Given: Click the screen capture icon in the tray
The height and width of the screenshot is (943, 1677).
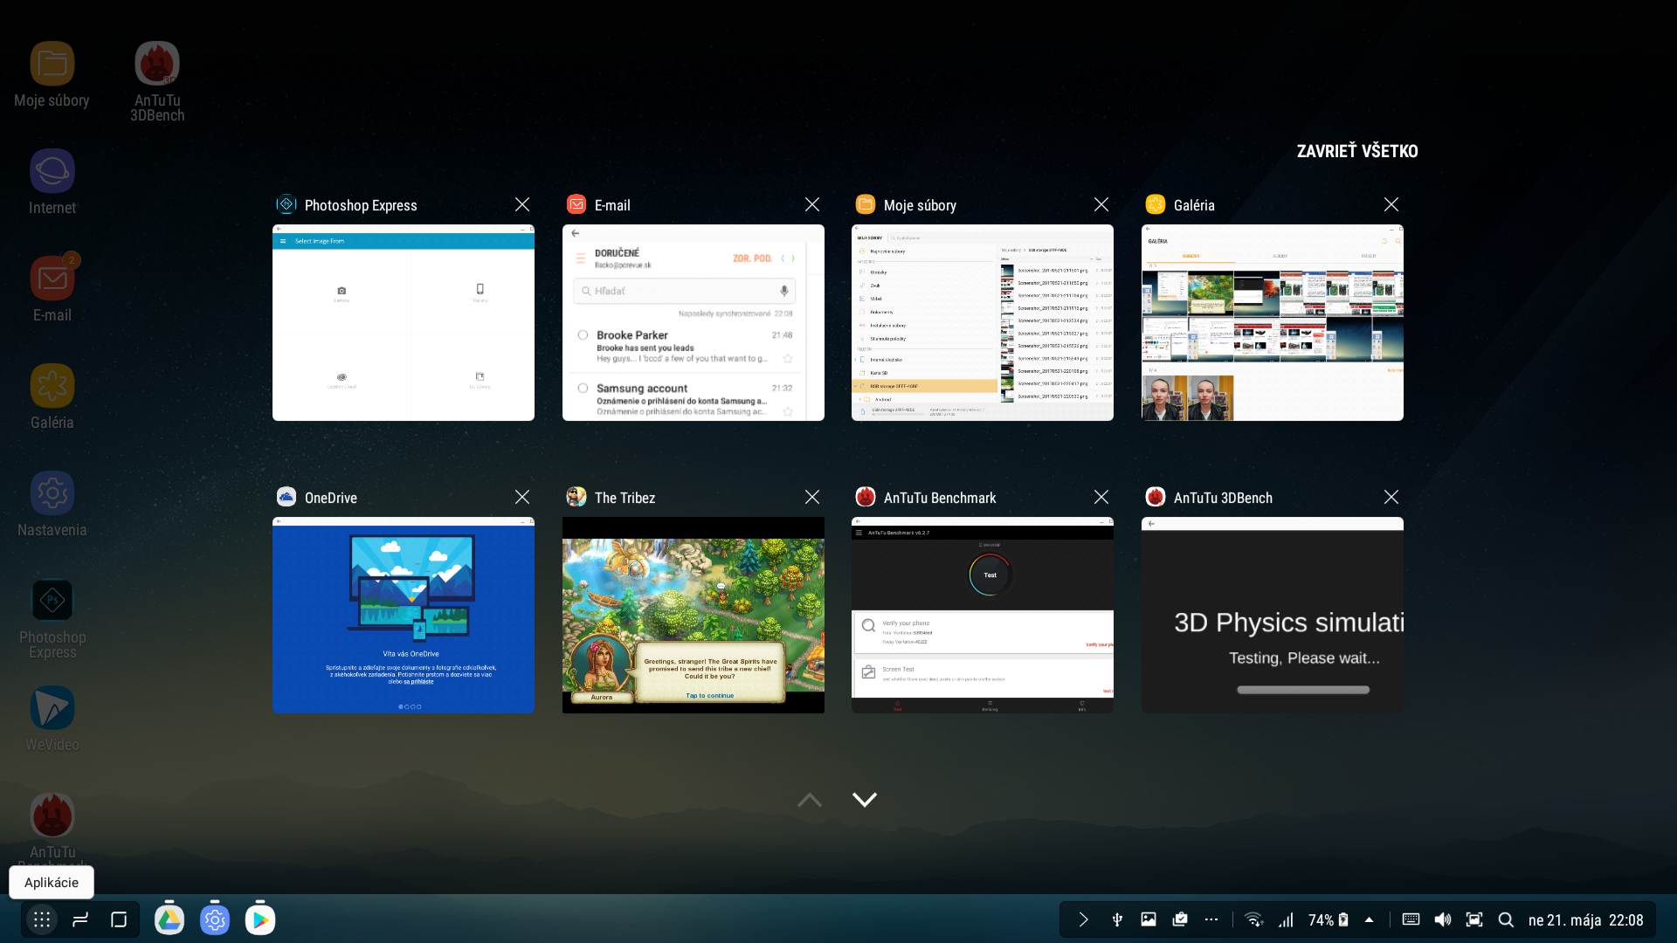Looking at the screenshot, I should coord(1474,919).
